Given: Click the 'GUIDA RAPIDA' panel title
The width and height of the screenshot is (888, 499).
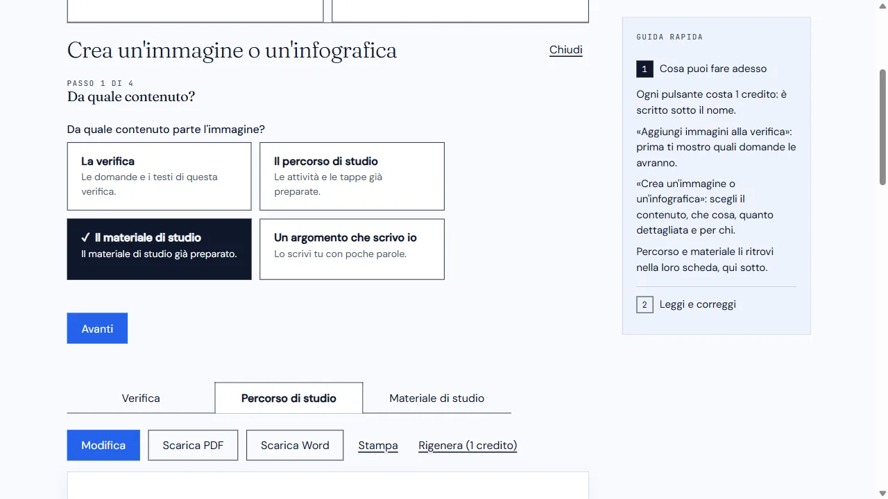Looking at the screenshot, I should point(669,37).
